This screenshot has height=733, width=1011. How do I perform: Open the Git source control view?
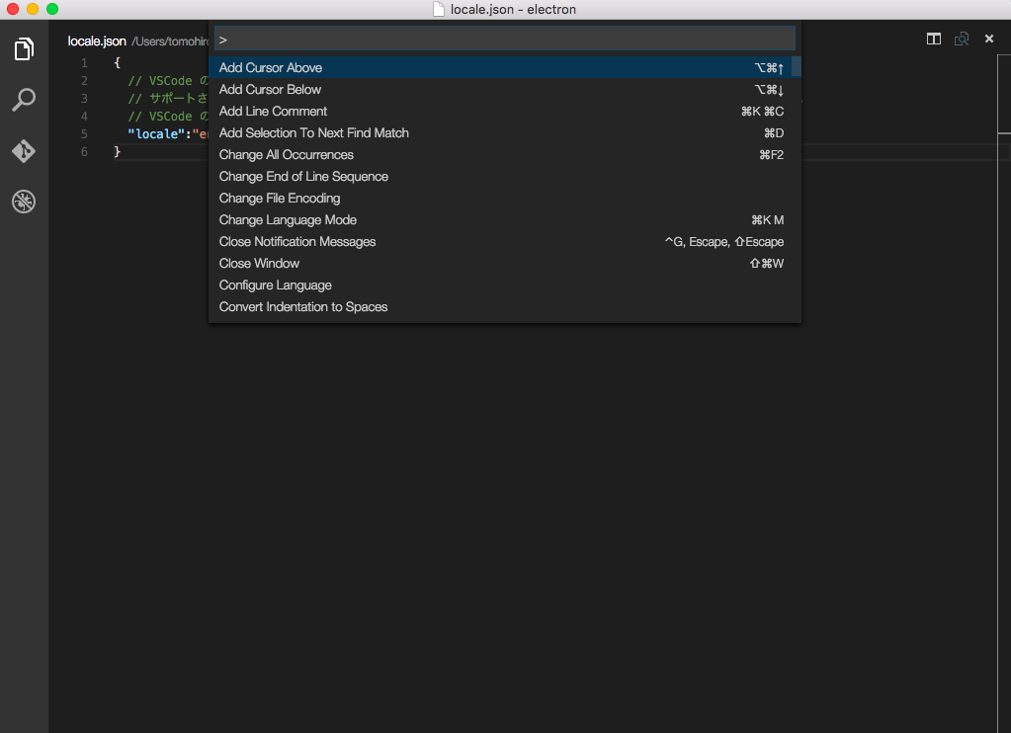(24, 151)
